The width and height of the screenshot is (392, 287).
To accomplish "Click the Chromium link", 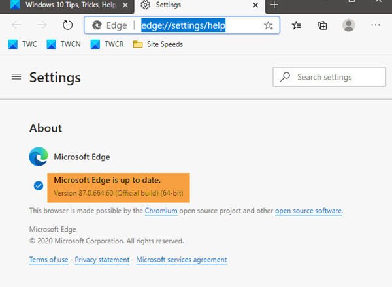I will 161,211.
